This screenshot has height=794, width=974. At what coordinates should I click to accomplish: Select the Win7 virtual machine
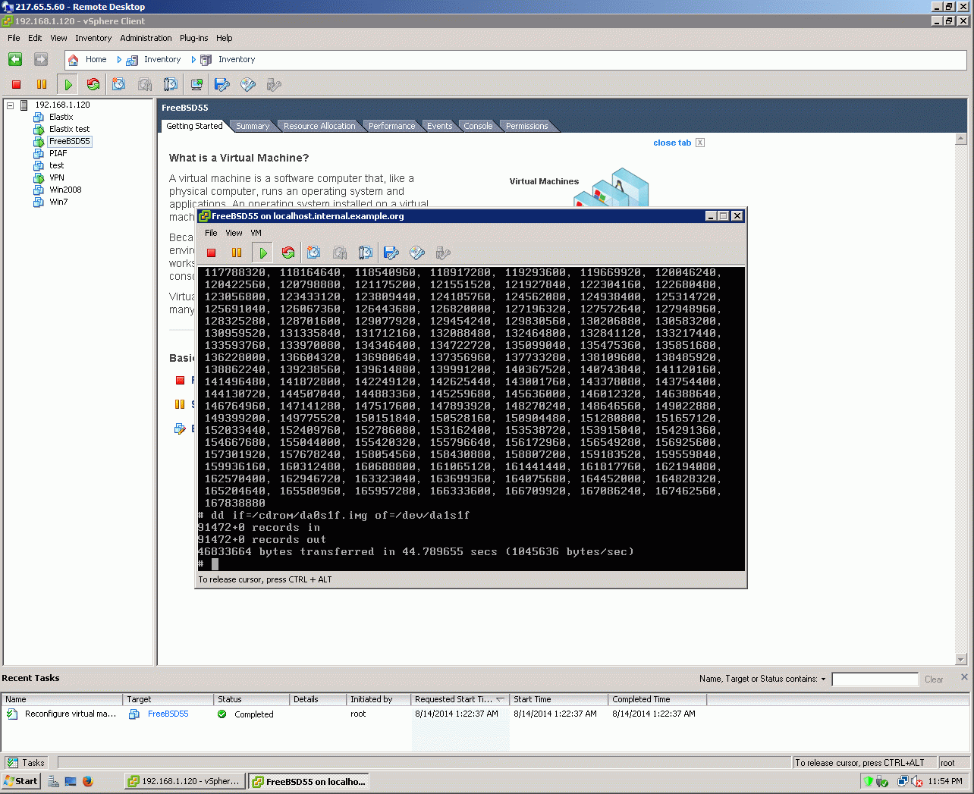click(x=58, y=202)
